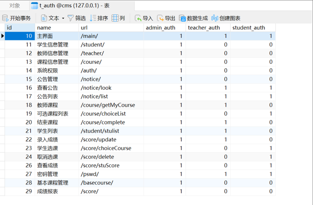Click the 导出 (Export) icon

160,18
